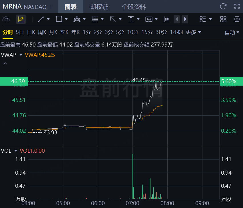Click the refresh icon in the header

pyautogui.click(x=223, y=7)
